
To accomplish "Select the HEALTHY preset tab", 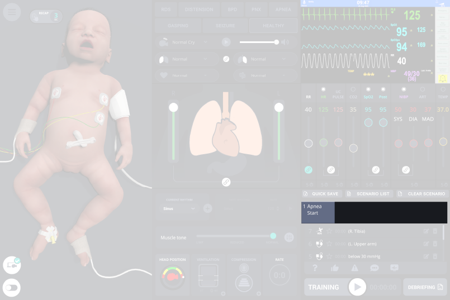I will click(273, 26).
